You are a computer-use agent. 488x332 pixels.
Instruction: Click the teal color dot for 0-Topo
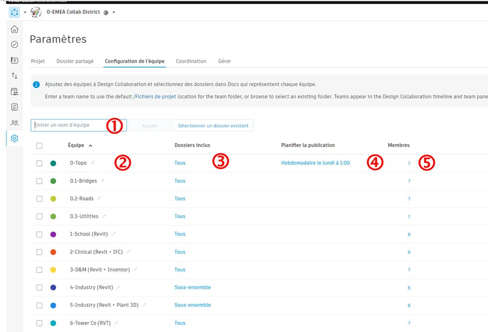click(x=53, y=163)
